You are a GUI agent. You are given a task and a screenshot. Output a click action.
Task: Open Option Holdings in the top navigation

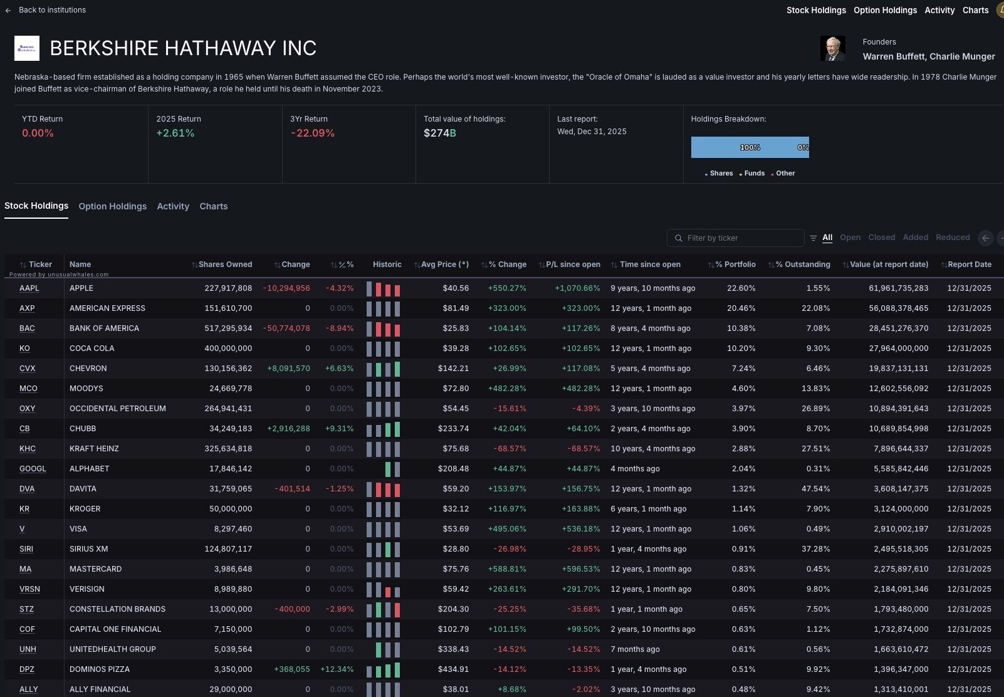pos(885,10)
